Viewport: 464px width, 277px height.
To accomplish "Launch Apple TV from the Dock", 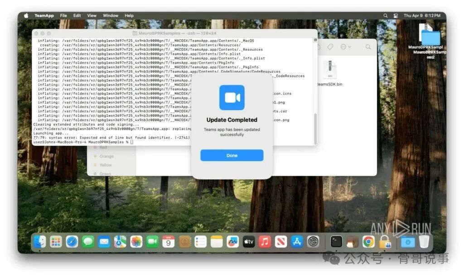I will [x=249, y=242].
